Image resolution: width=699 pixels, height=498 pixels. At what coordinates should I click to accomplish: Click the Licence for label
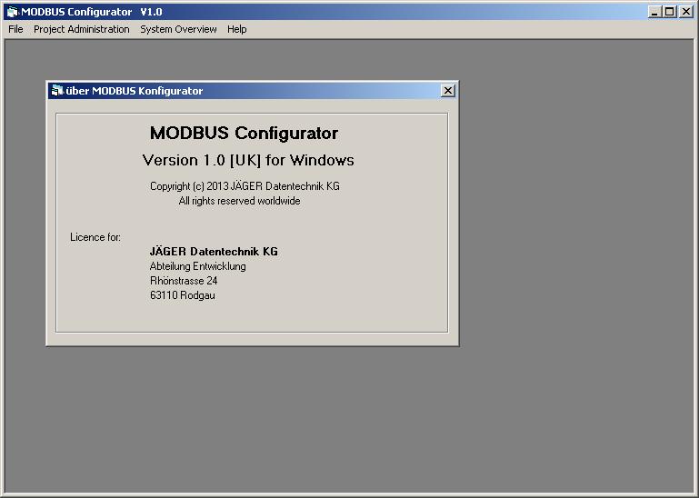[95, 237]
